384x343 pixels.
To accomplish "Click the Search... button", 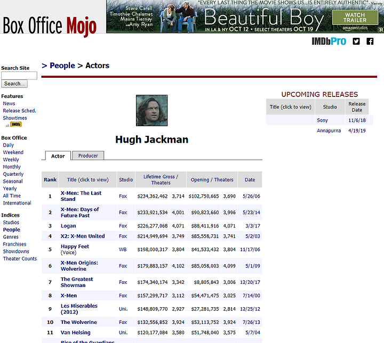I will point(14,84).
